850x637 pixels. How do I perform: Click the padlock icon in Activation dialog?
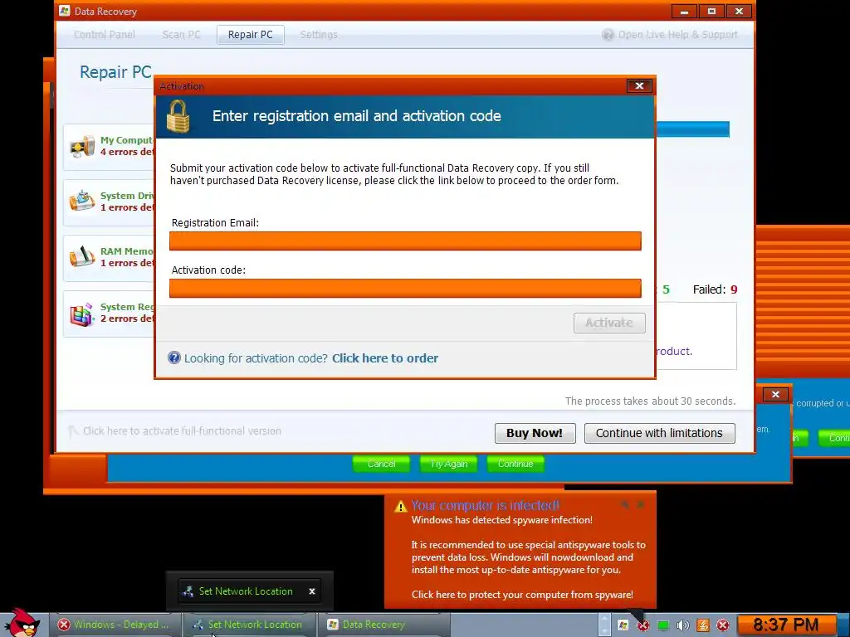point(178,116)
